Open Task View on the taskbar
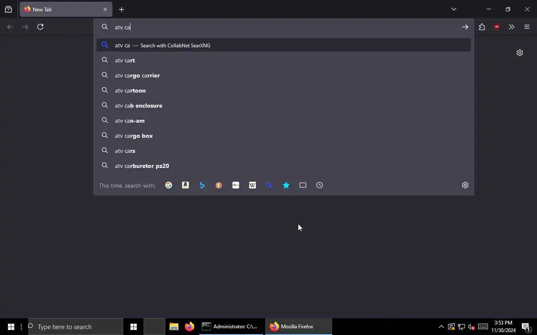537x335 pixels. click(x=133, y=327)
